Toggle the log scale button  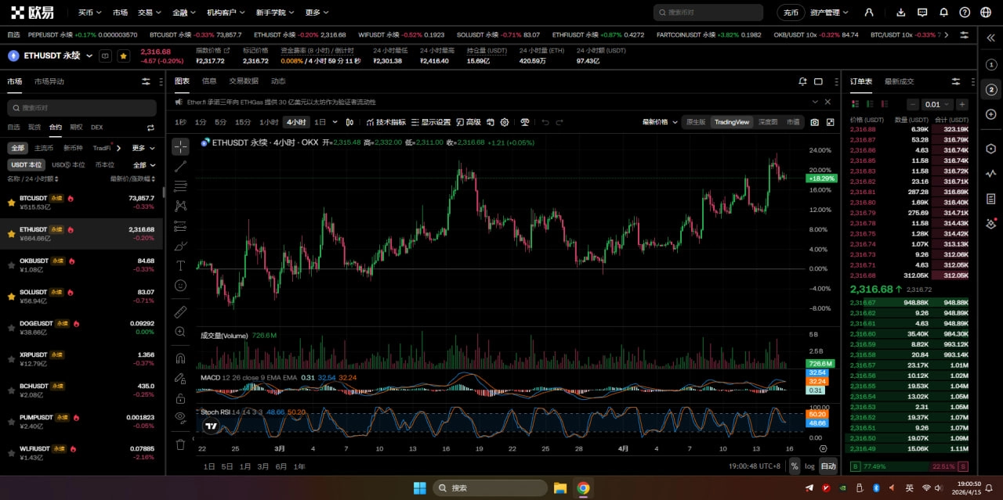tap(809, 466)
